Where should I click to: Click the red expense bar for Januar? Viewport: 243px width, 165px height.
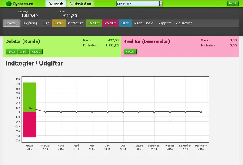click(30, 124)
